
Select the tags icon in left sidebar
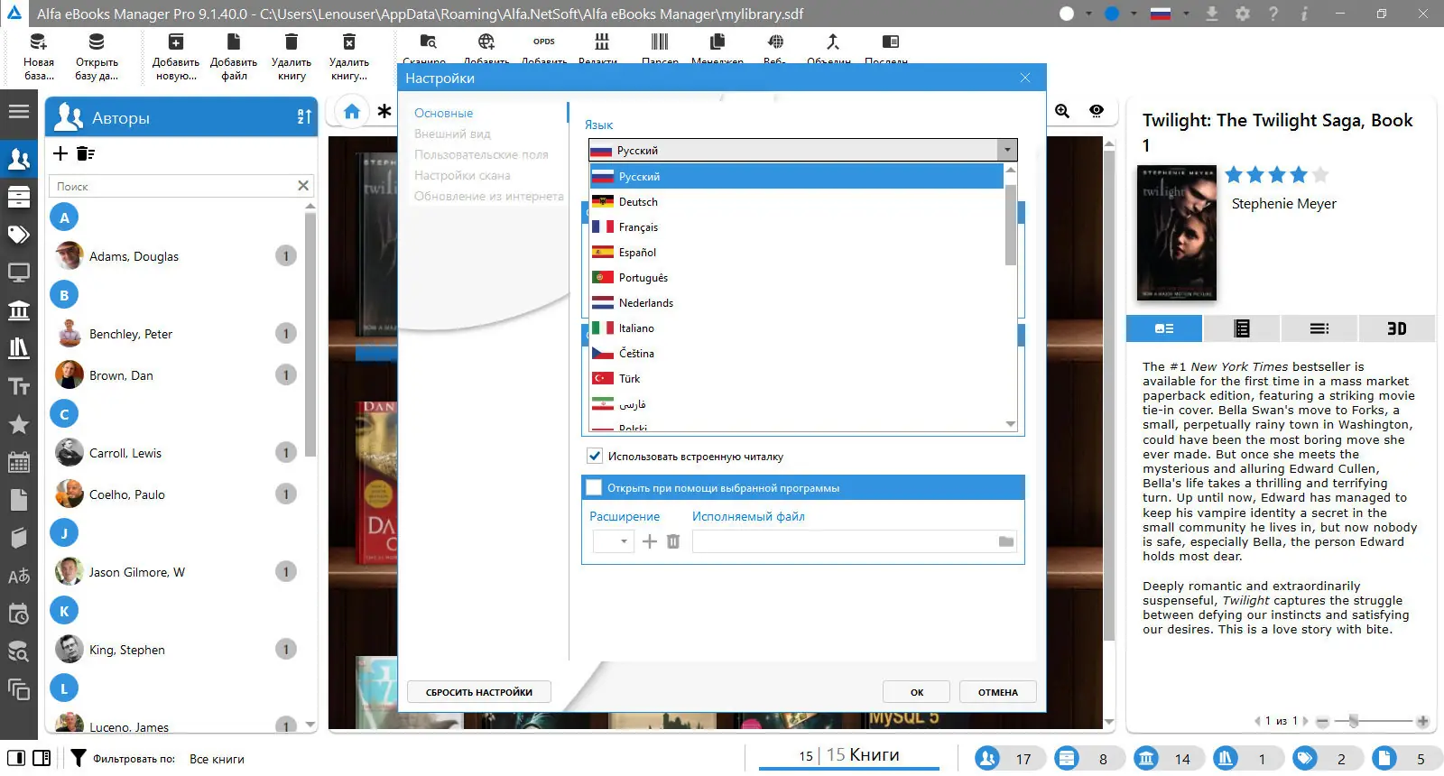coord(19,236)
